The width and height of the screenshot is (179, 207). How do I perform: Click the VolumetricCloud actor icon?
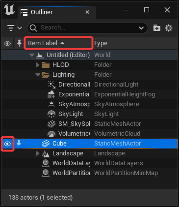tap(51, 134)
